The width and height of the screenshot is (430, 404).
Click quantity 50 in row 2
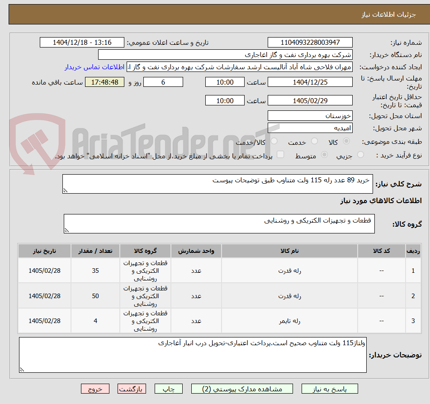pos(95,296)
